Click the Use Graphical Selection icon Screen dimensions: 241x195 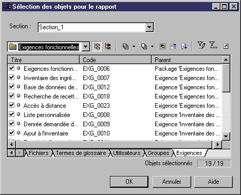(x=162, y=46)
